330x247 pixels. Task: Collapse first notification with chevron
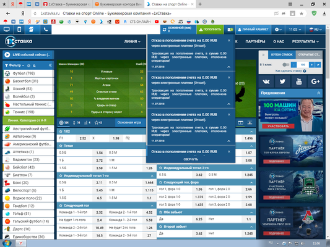tap(228, 67)
